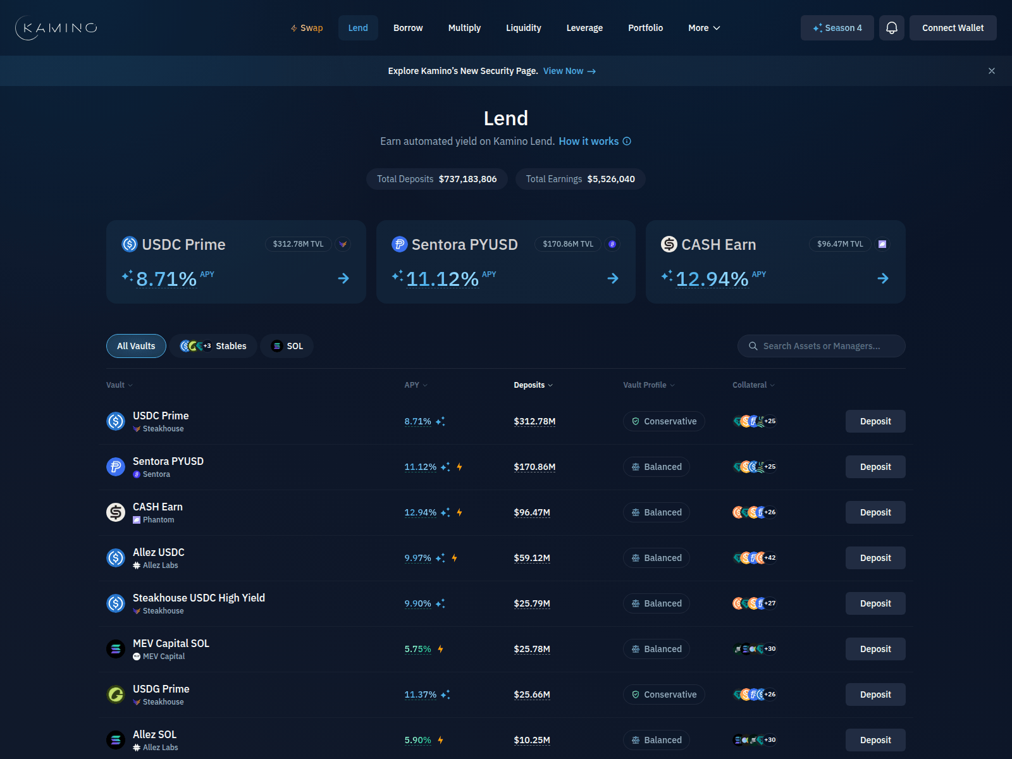Deposit into USDC Prime vault
This screenshot has height=759, width=1012.
tap(875, 421)
